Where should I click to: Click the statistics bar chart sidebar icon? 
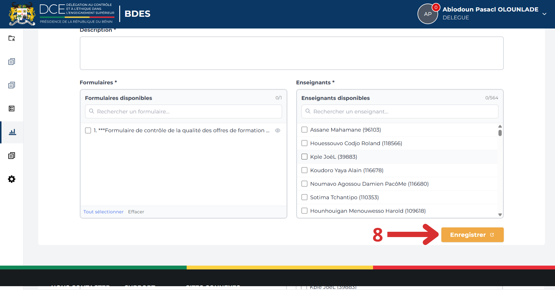[x=12, y=132]
